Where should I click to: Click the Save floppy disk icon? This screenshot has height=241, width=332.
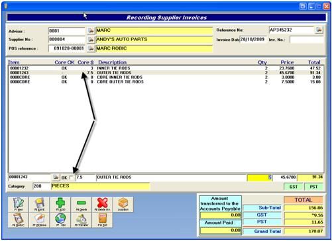click(x=39, y=205)
